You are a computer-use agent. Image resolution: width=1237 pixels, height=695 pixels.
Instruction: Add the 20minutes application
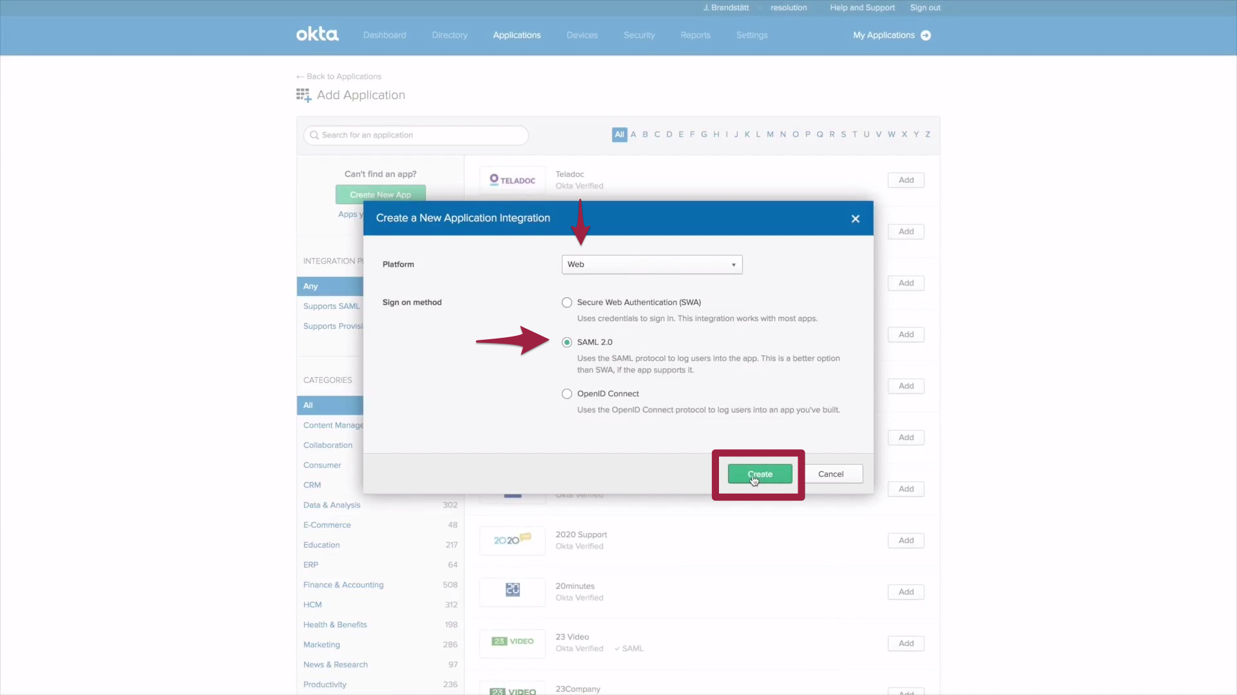click(x=906, y=592)
